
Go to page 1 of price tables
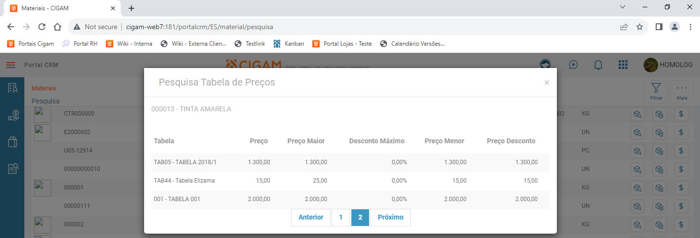coord(341,218)
